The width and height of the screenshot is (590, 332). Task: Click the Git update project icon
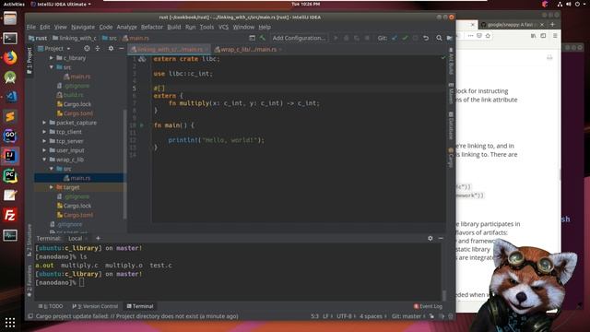coord(395,38)
